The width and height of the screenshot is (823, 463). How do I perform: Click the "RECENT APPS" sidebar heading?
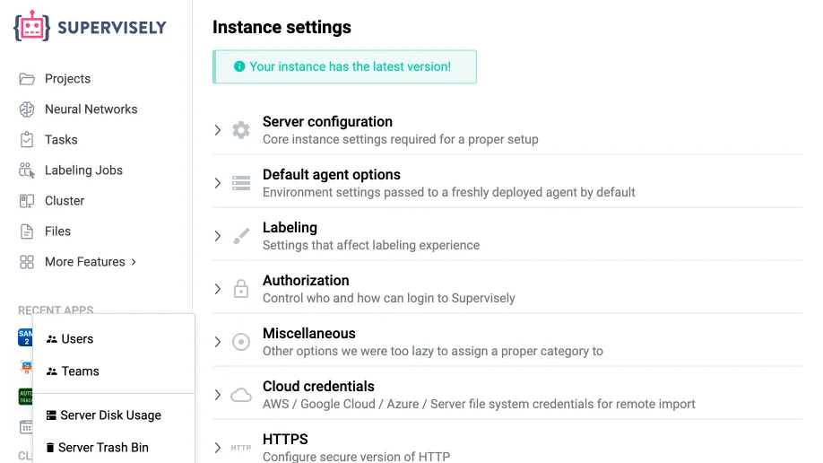point(56,310)
